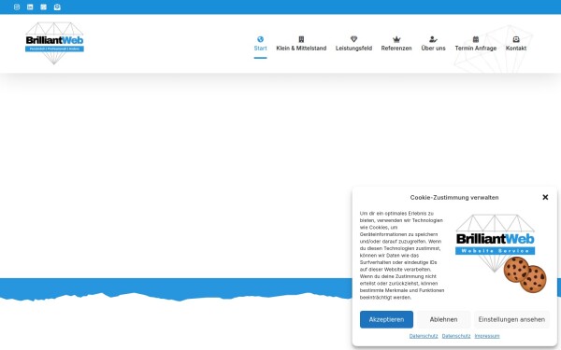This screenshot has height=350, width=561.
Task: Click the diamond icon above Leistungsfeld
Action: tap(353, 39)
